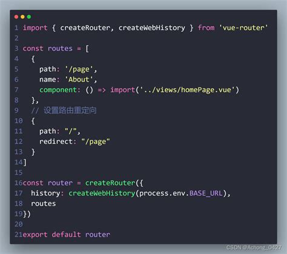The width and height of the screenshot is (287, 254).
Task: Click the routes constant name on line 3
Action: point(60,48)
